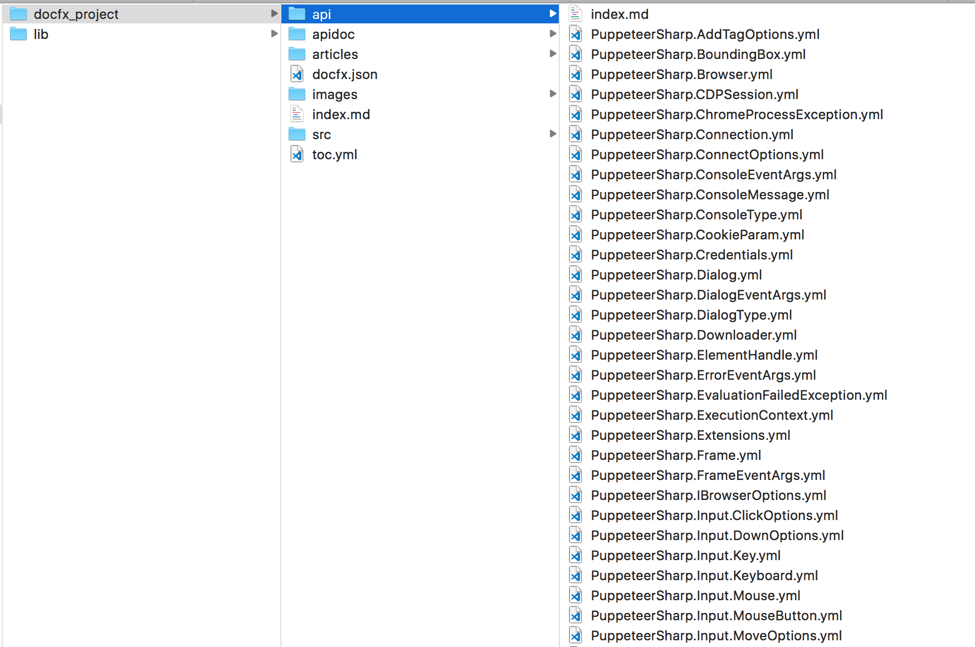Screen dimensions: 975x647
Task: Select PuppeteerSharp.Input.DownOptions.yml
Action: (718, 536)
